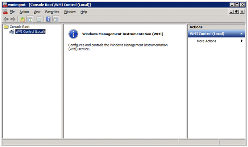Open the Action menu
This screenshot has height=147, width=248.
point(24,12)
